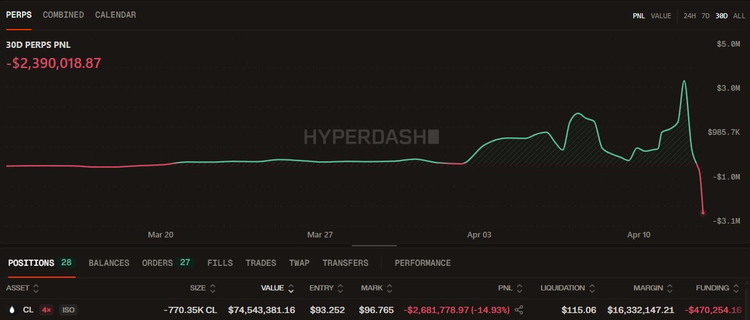Sort positions by MARK column
Screen dimensions: 750x320
click(377, 288)
